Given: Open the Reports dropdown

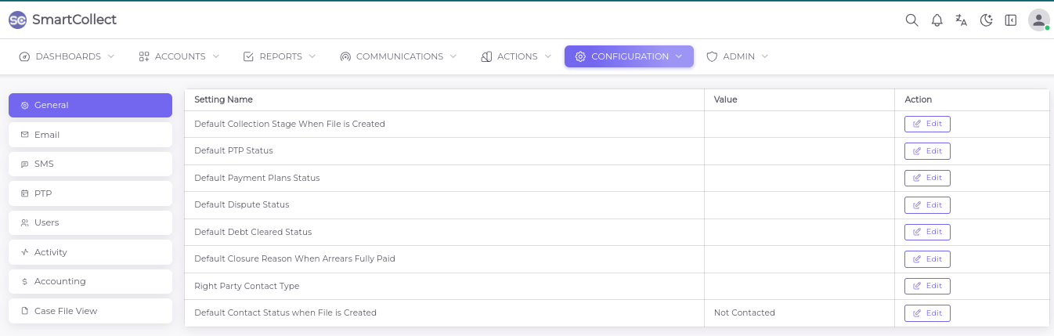Looking at the screenshot, I should [280, 56].
